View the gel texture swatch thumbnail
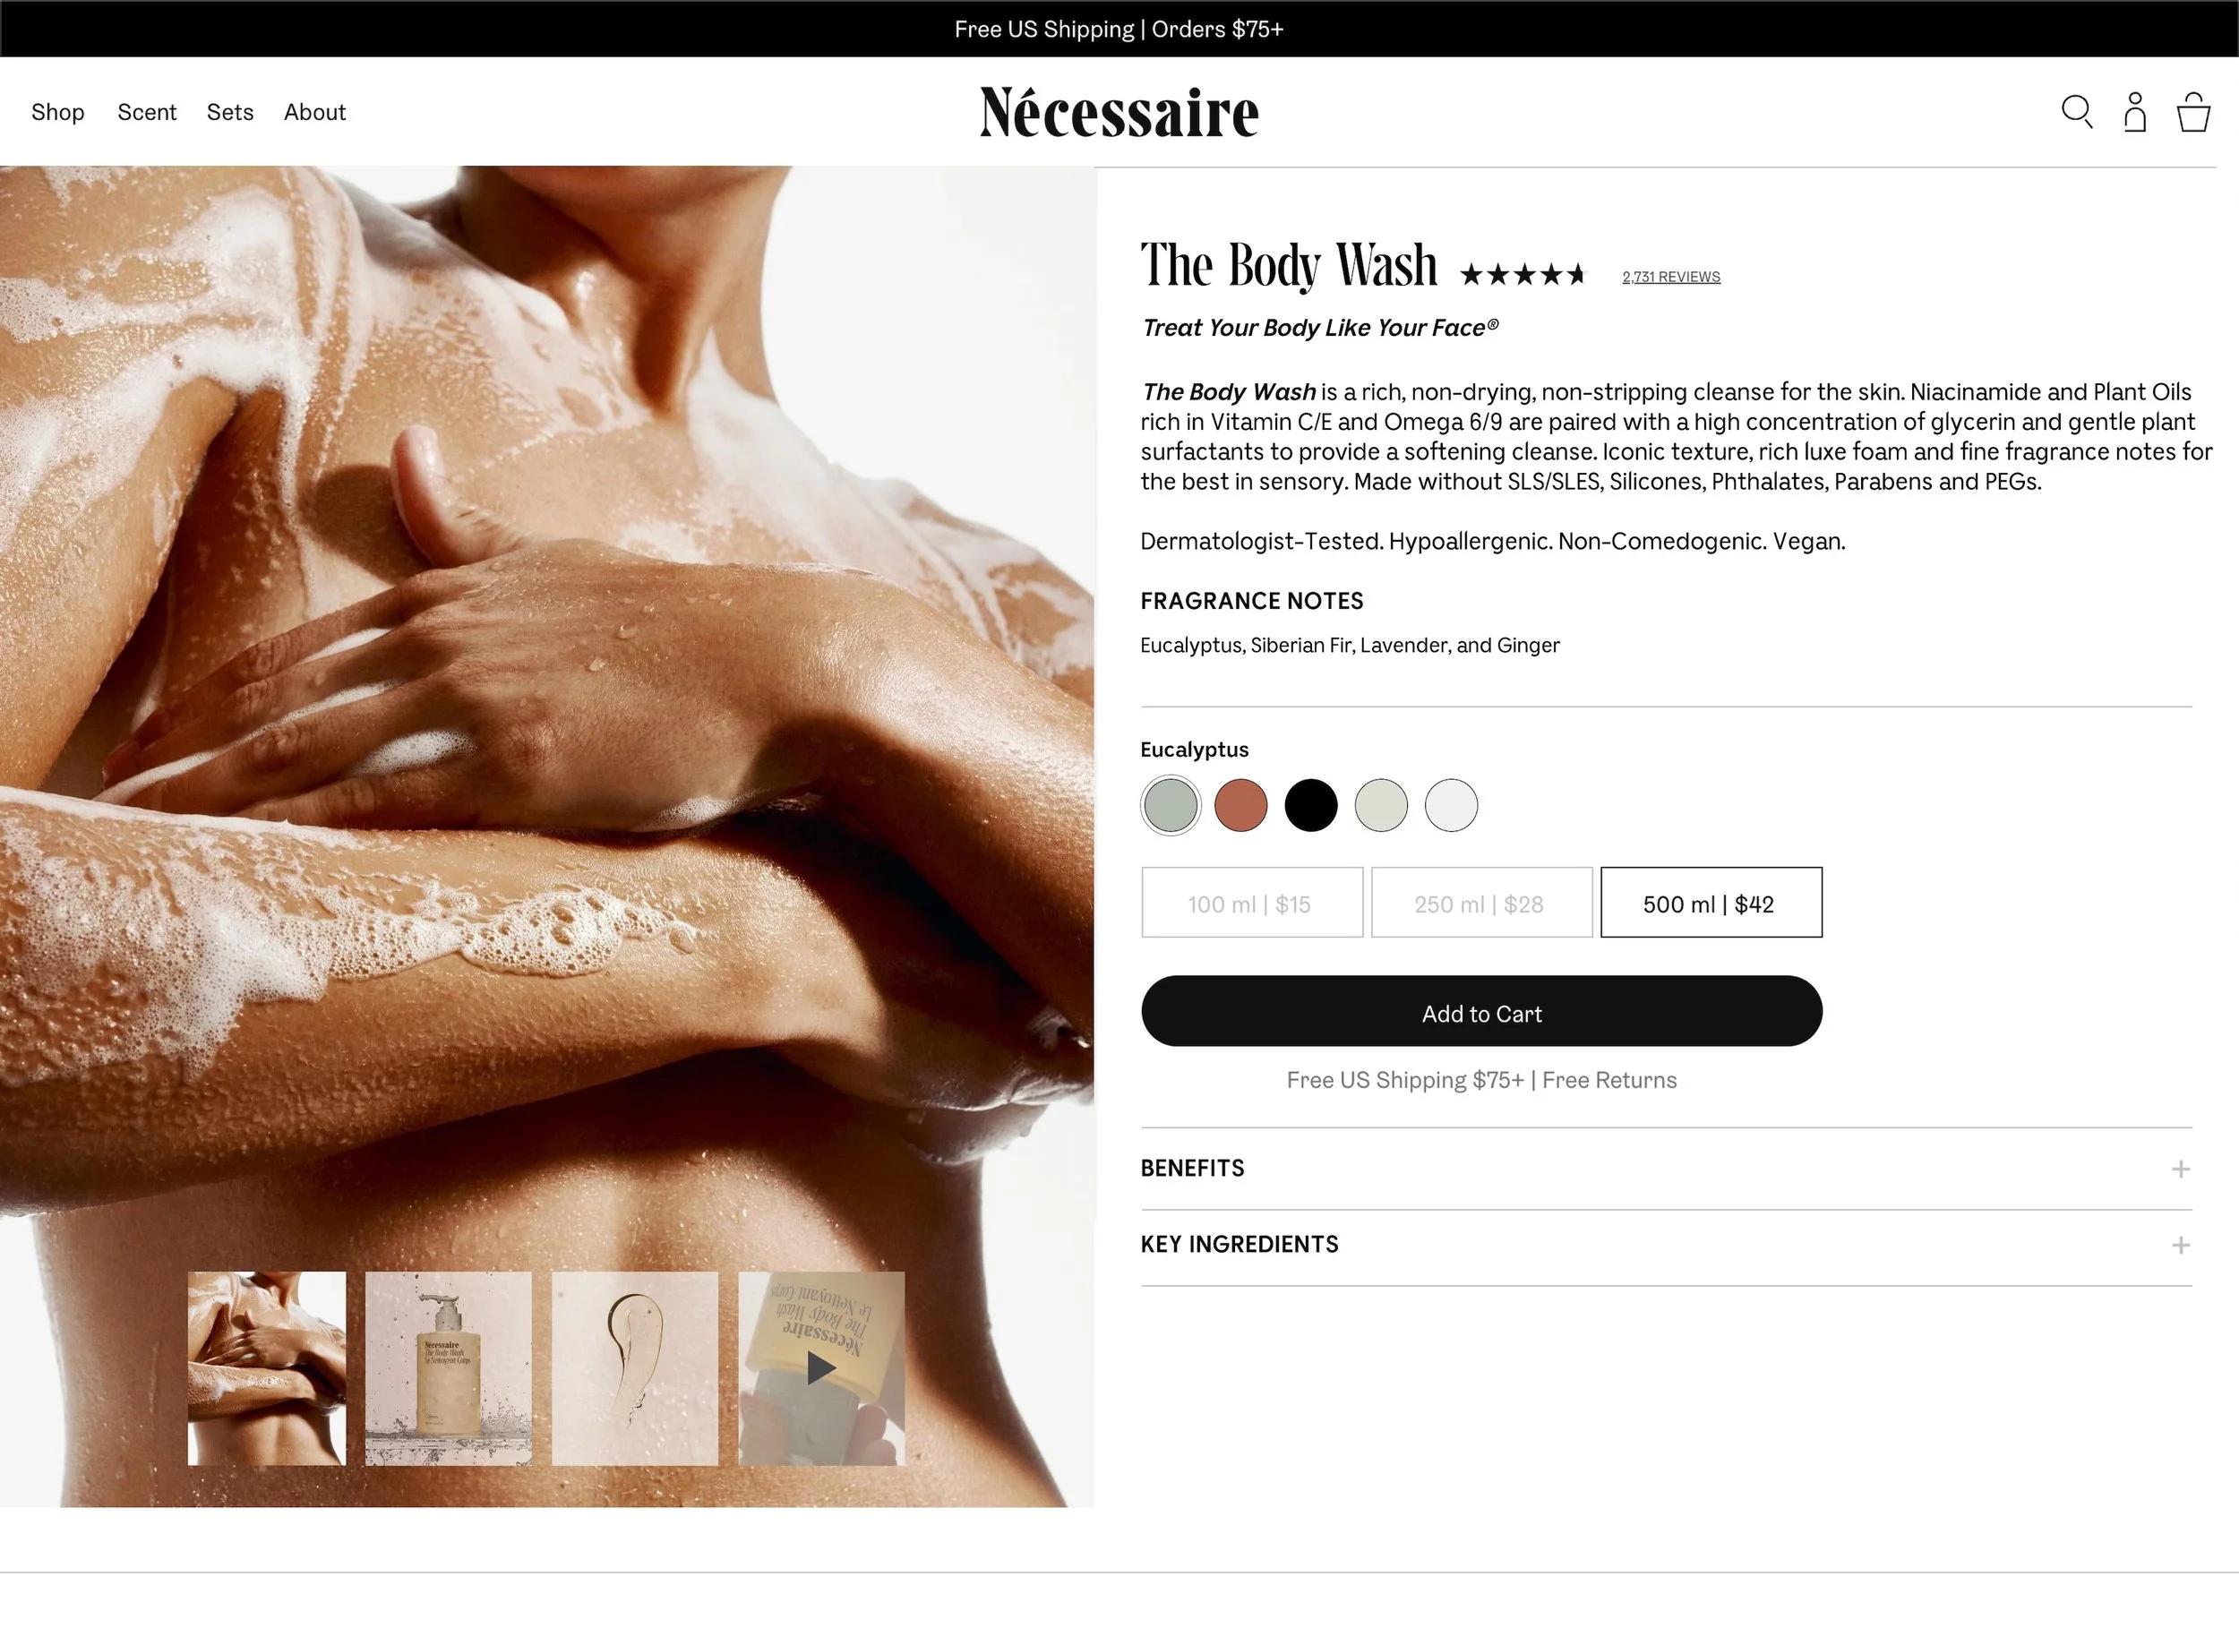Screen dimensions: 2239x1645 click(x=634, y=1368)
